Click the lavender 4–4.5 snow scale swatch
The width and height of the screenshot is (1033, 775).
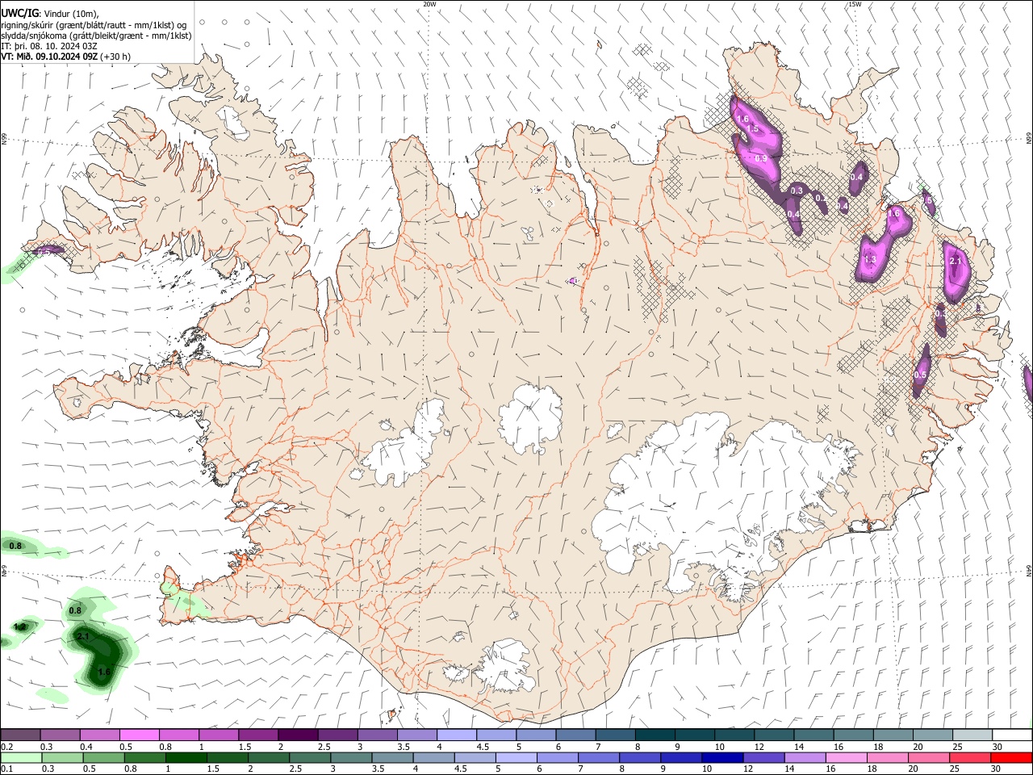pyautogui.click(x=456, y=735)
